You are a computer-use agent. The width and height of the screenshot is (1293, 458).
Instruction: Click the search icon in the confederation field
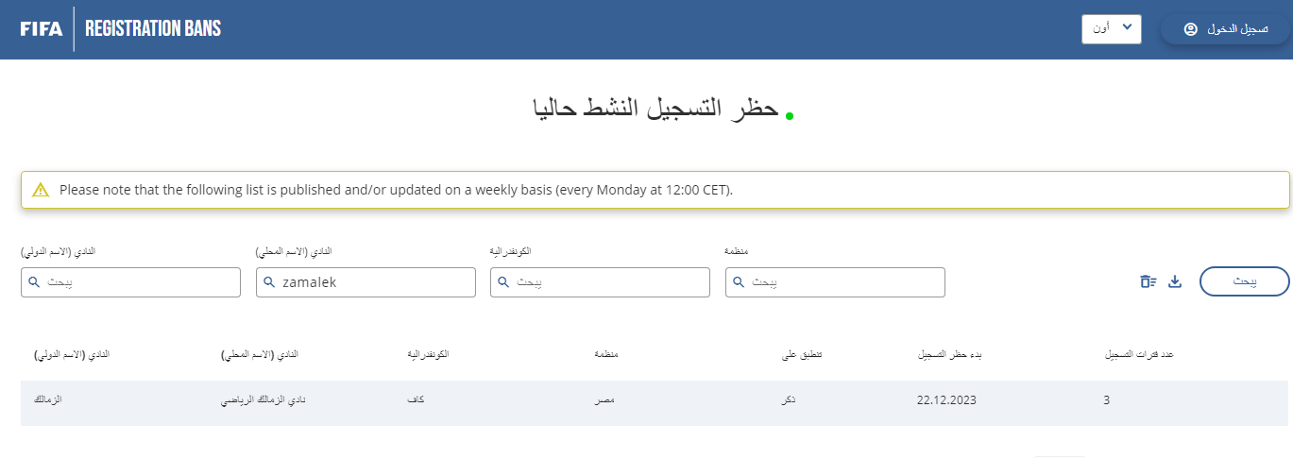point(505,282)
